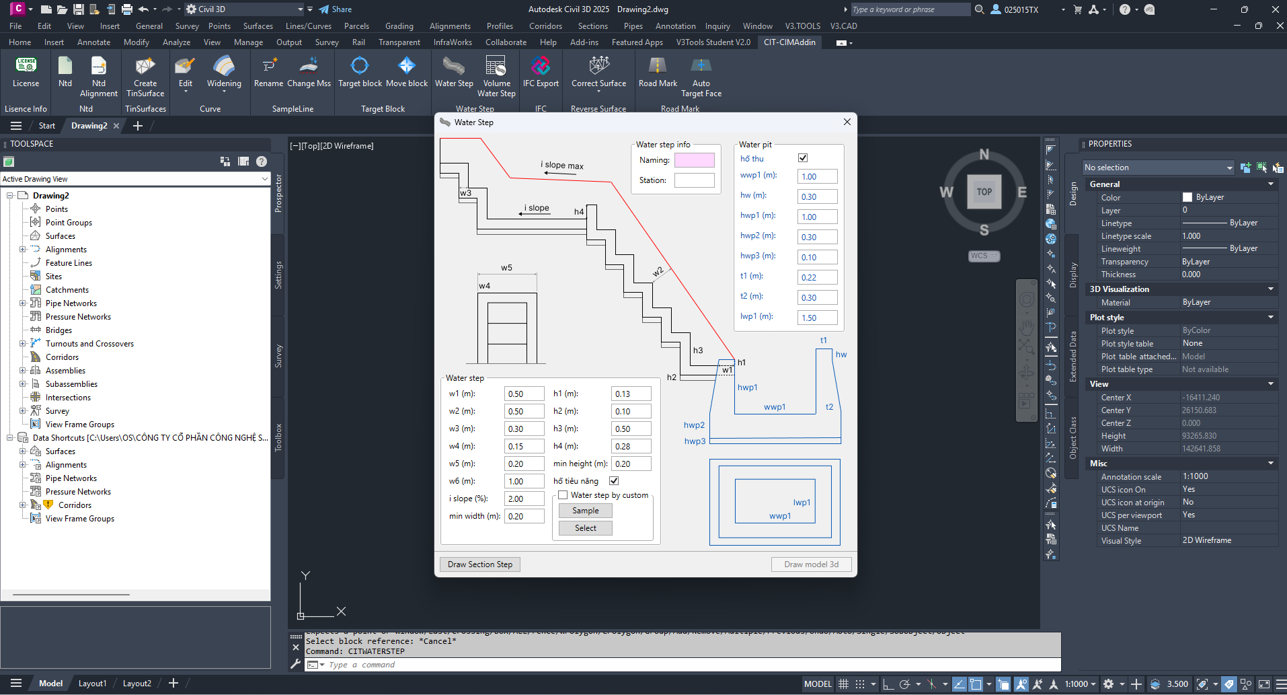Screen dimensions: 1287x695
Task: Open the Active Drawing View dropdown
Action: tap(135, 179)
